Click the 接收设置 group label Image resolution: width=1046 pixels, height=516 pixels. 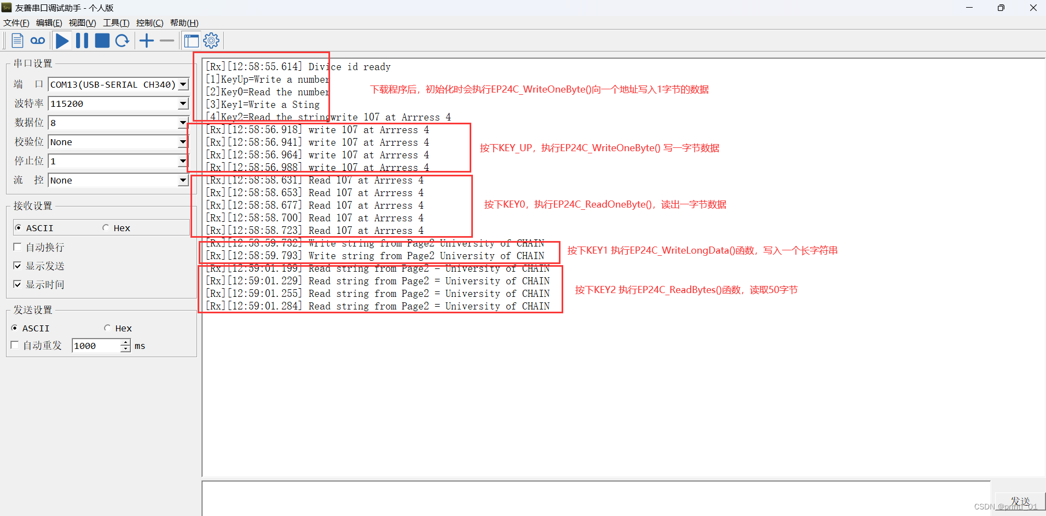pos(33,206)
